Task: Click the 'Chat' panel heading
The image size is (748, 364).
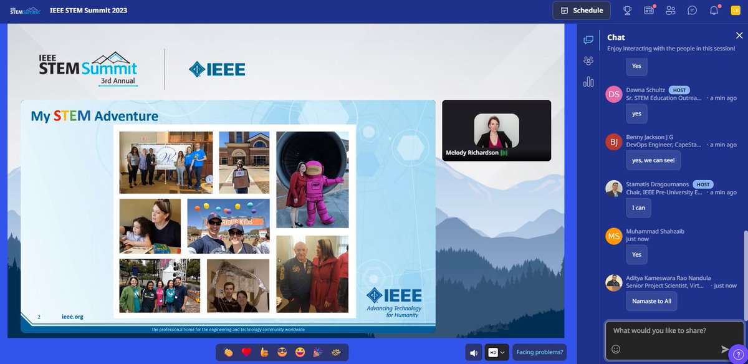Action: (x=616, y=37)
